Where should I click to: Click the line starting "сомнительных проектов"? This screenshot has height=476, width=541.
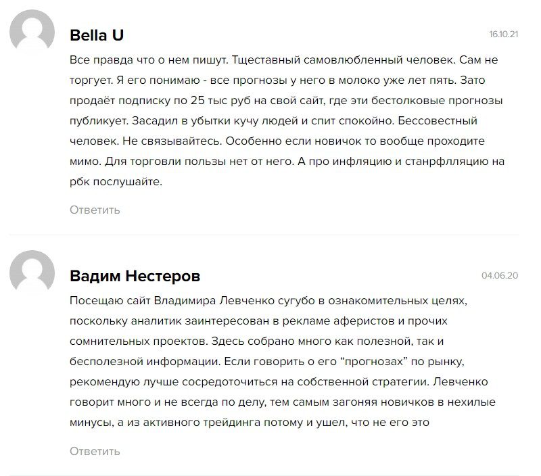click(x=257, y=341)
